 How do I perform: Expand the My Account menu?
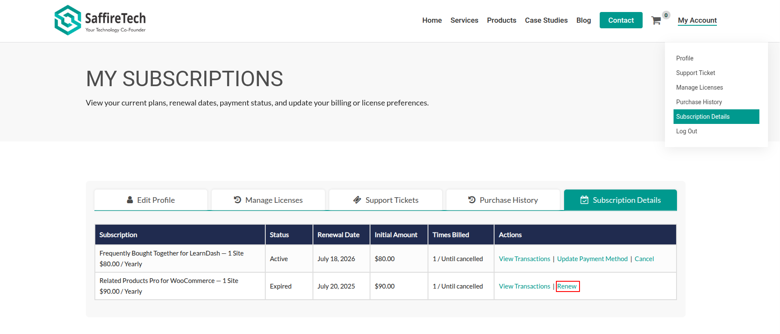[697, 20]
